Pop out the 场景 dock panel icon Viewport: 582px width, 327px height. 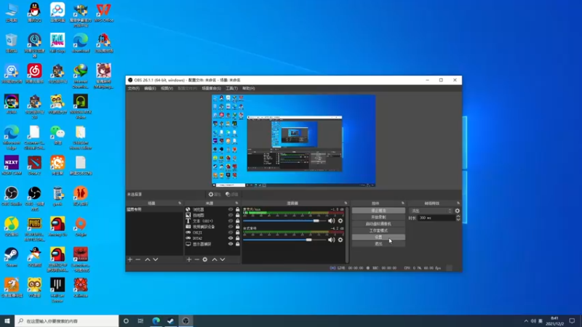(180, 203)
